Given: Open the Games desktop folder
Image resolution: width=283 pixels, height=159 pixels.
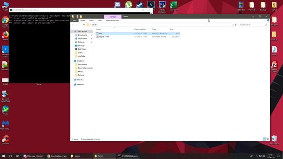Looking at the screenshot, I should point(274,6).
